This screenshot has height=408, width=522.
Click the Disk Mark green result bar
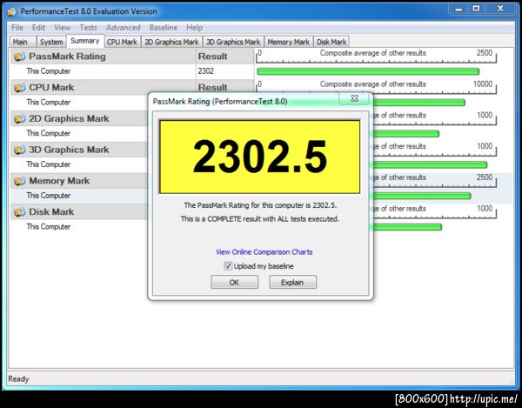[407, 227]
